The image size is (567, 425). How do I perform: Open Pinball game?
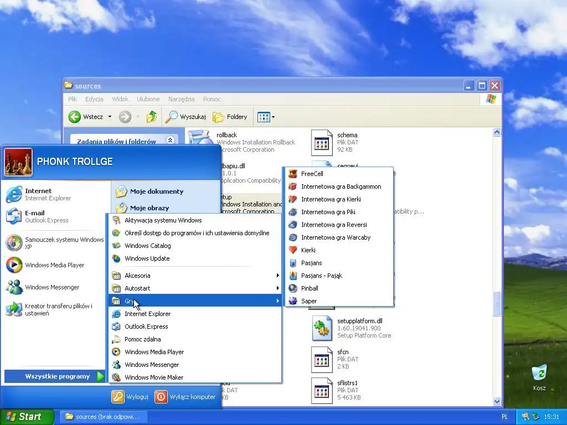[339, 288]
